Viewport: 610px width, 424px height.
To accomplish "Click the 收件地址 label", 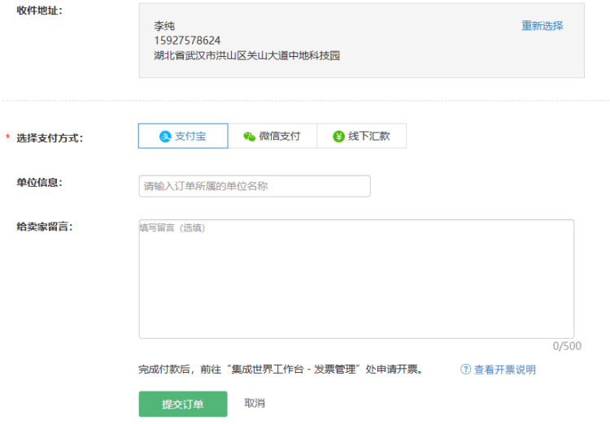I will pyautogui.click(x=40, y=11).
